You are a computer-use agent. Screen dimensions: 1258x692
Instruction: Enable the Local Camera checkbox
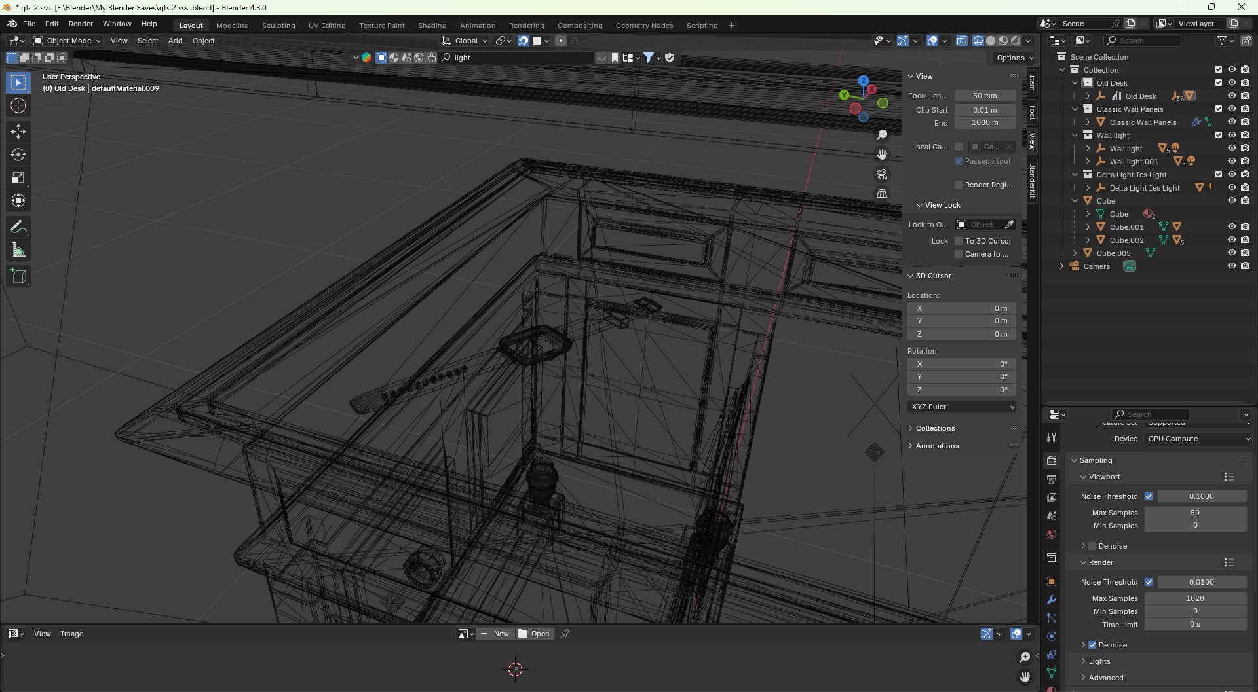[x=959, y=147]
